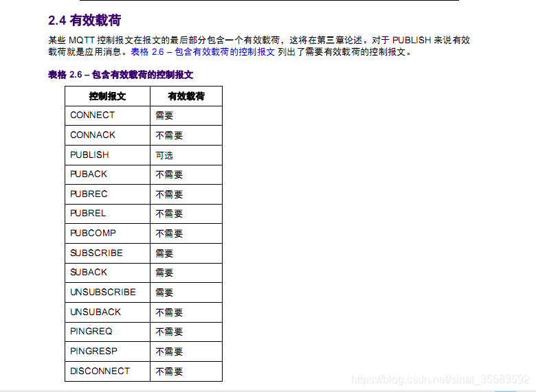Click 需要 in the CONNECT row
Image resolution: width=536 pixels, height=392 pixels.
point(164,115)
